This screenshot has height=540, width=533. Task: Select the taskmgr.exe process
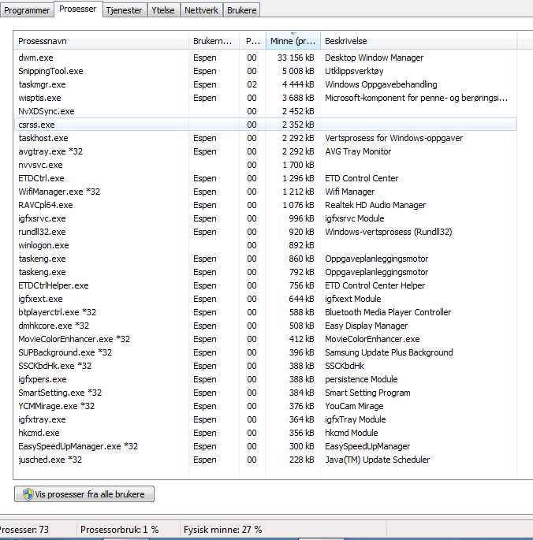[x=42, y=84]
